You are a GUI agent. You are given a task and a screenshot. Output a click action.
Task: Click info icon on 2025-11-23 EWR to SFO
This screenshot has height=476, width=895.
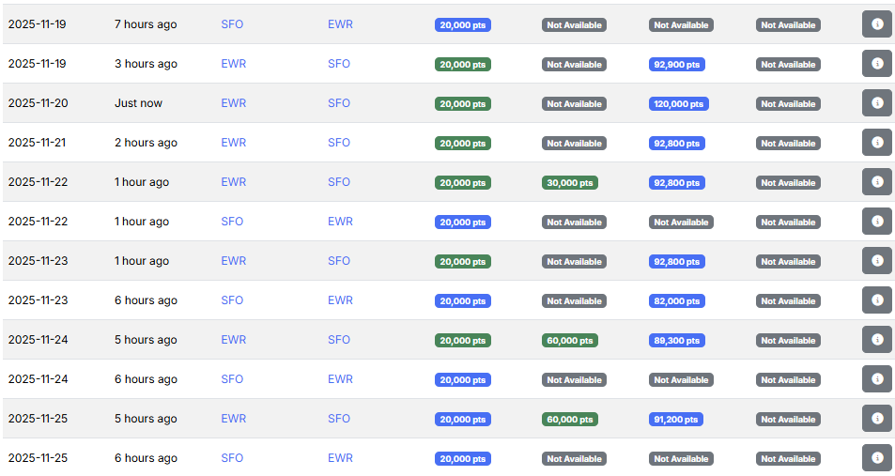point(876,261)
